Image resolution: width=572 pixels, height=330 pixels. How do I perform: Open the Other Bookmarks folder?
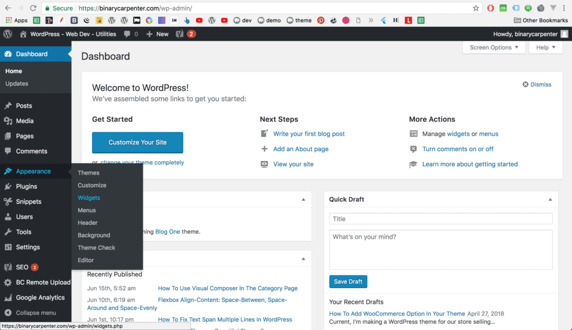[541, 21]
